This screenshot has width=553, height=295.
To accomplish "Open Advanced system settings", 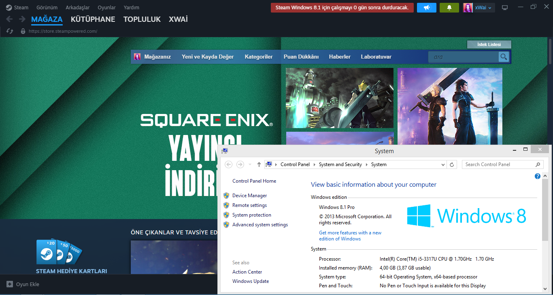I will (260, 225).
